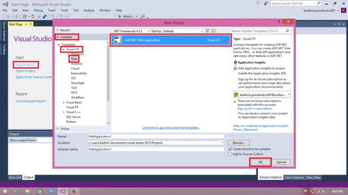The image size is (348, 195).
Task: Open the Privacy Statement link
Action: (x=245, y=130)
